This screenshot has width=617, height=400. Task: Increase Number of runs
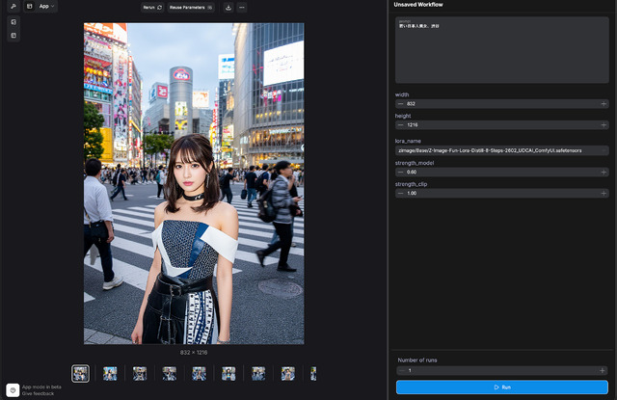click(604, 370)
